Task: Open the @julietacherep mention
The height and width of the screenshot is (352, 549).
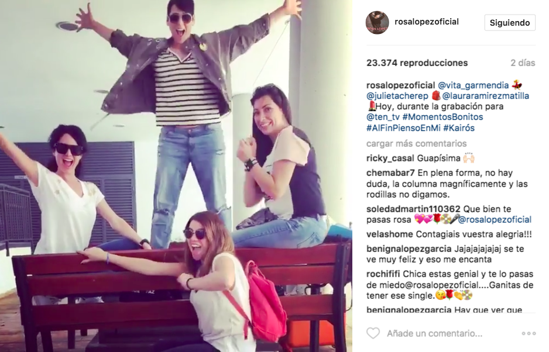Action: 397,96
